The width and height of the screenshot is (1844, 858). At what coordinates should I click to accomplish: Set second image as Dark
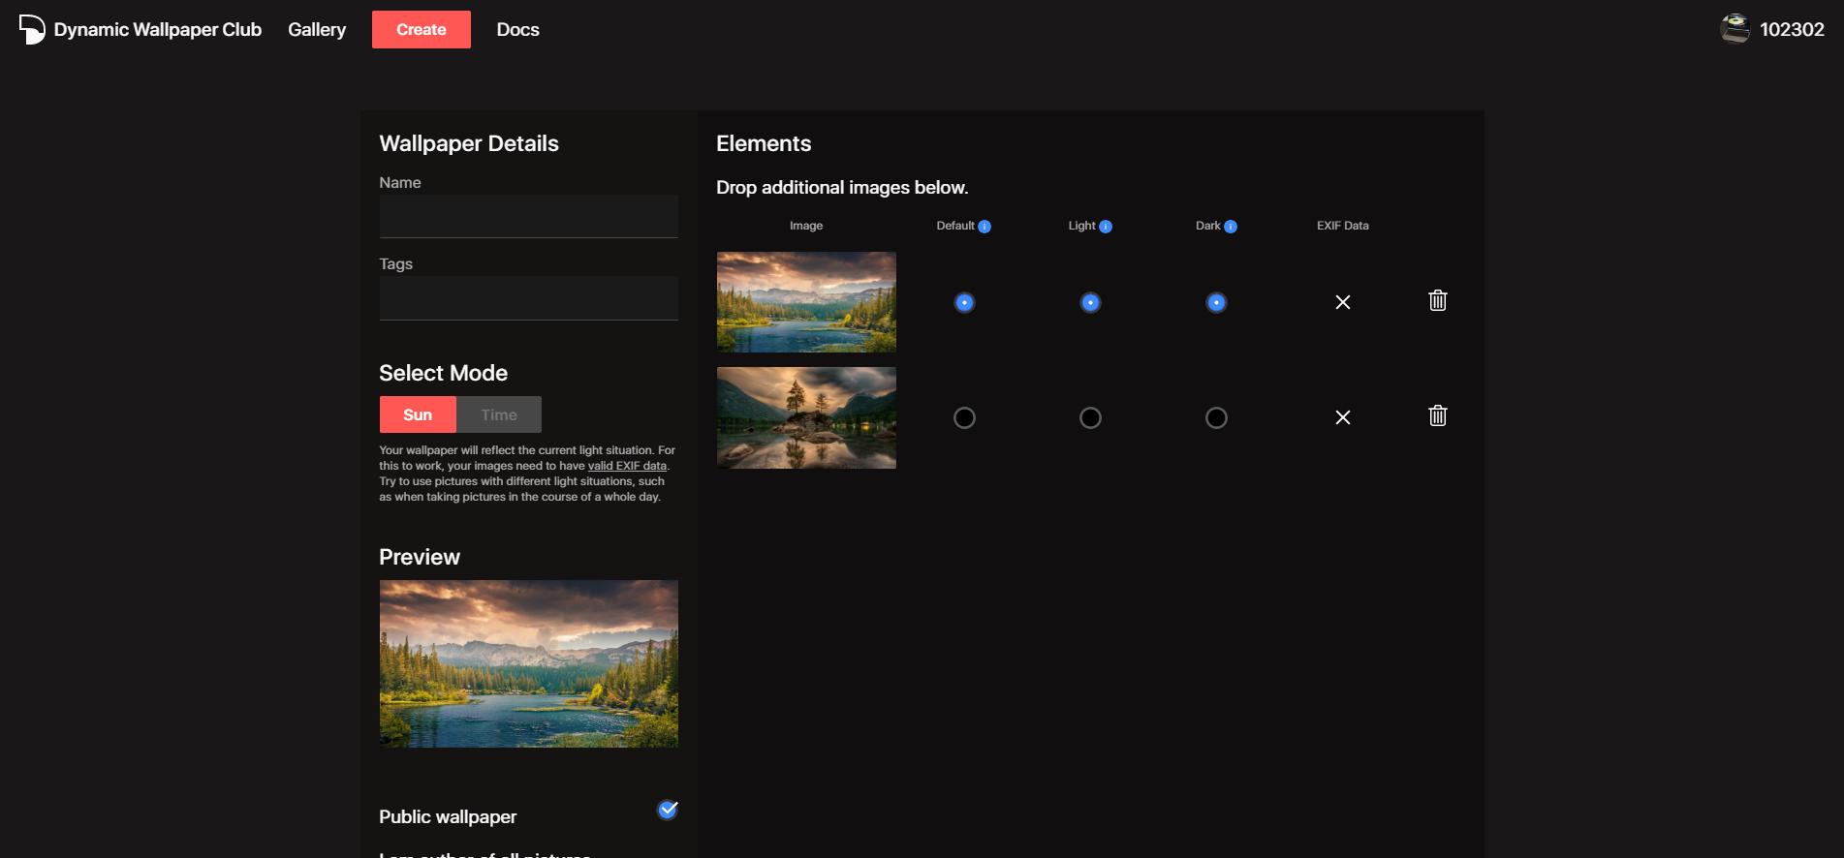(1216, 417)
